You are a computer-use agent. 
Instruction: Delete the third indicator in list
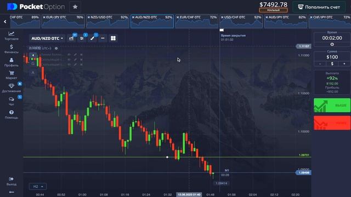[x=82, y=65]
